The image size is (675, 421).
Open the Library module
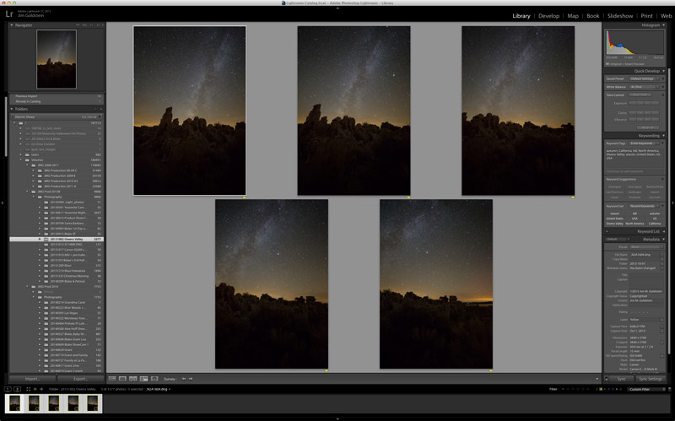[x=521, y=16]
